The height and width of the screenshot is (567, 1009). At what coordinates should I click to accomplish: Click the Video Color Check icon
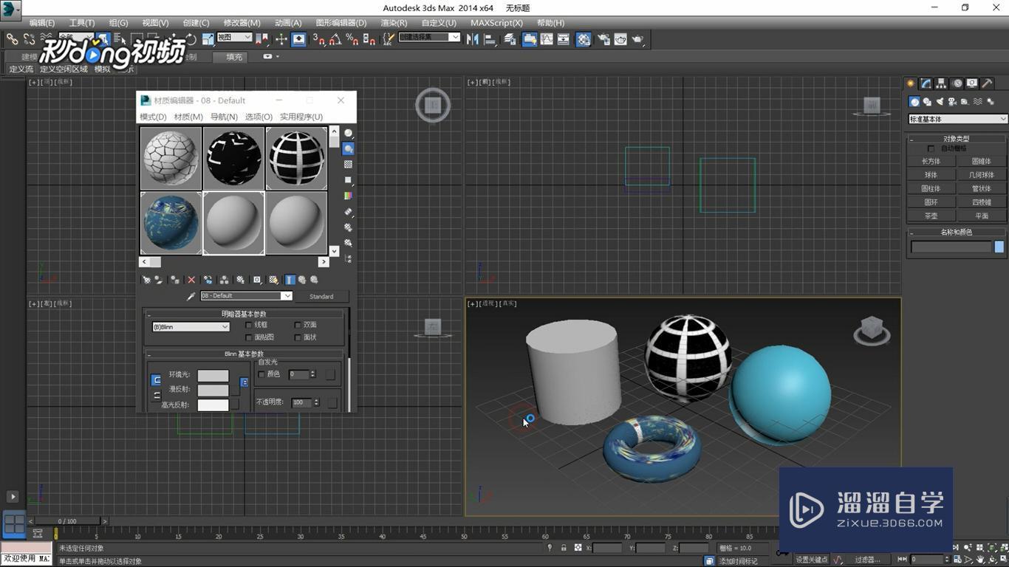(348, 196)
